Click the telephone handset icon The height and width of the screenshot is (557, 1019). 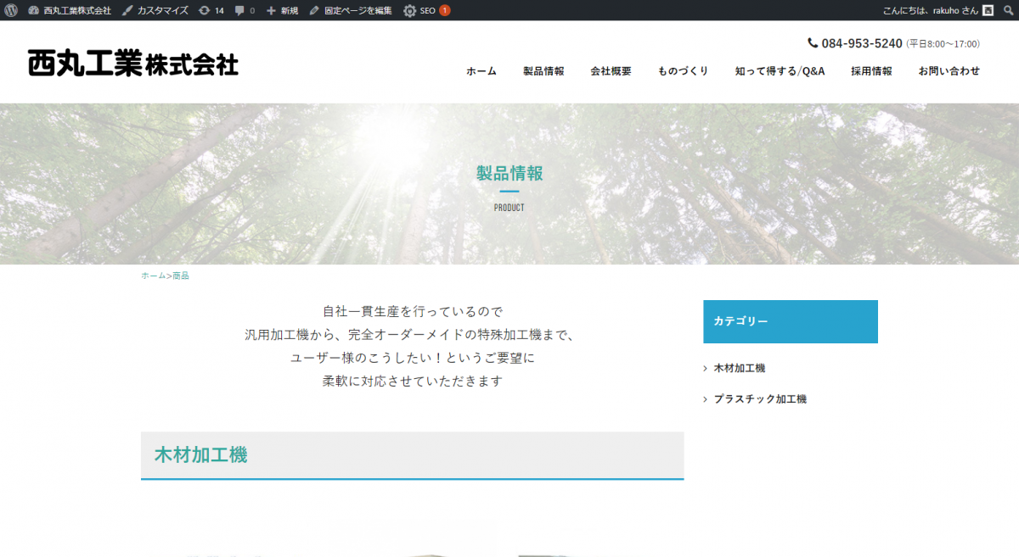point(813,43)
